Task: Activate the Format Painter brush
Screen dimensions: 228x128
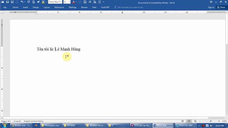Action: tap(38, 2)
